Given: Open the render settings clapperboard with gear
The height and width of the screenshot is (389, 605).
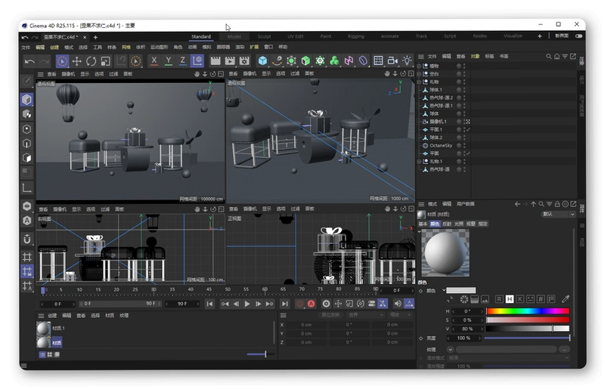Looking at the screenshot, I should pyautogui.click(x=244, y=60).
